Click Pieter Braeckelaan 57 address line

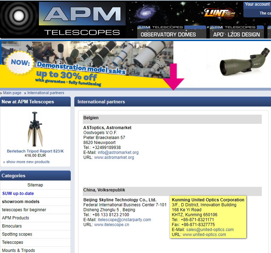pos(104,138)
